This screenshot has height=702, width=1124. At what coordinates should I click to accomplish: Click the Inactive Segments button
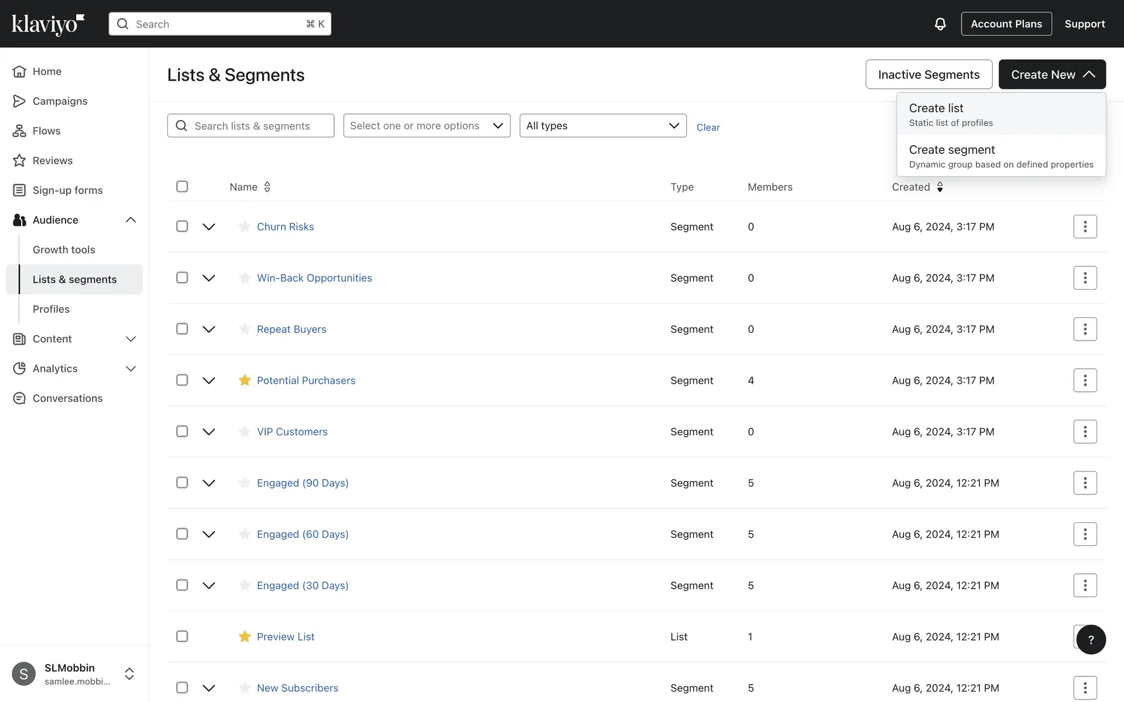point(928,74)
